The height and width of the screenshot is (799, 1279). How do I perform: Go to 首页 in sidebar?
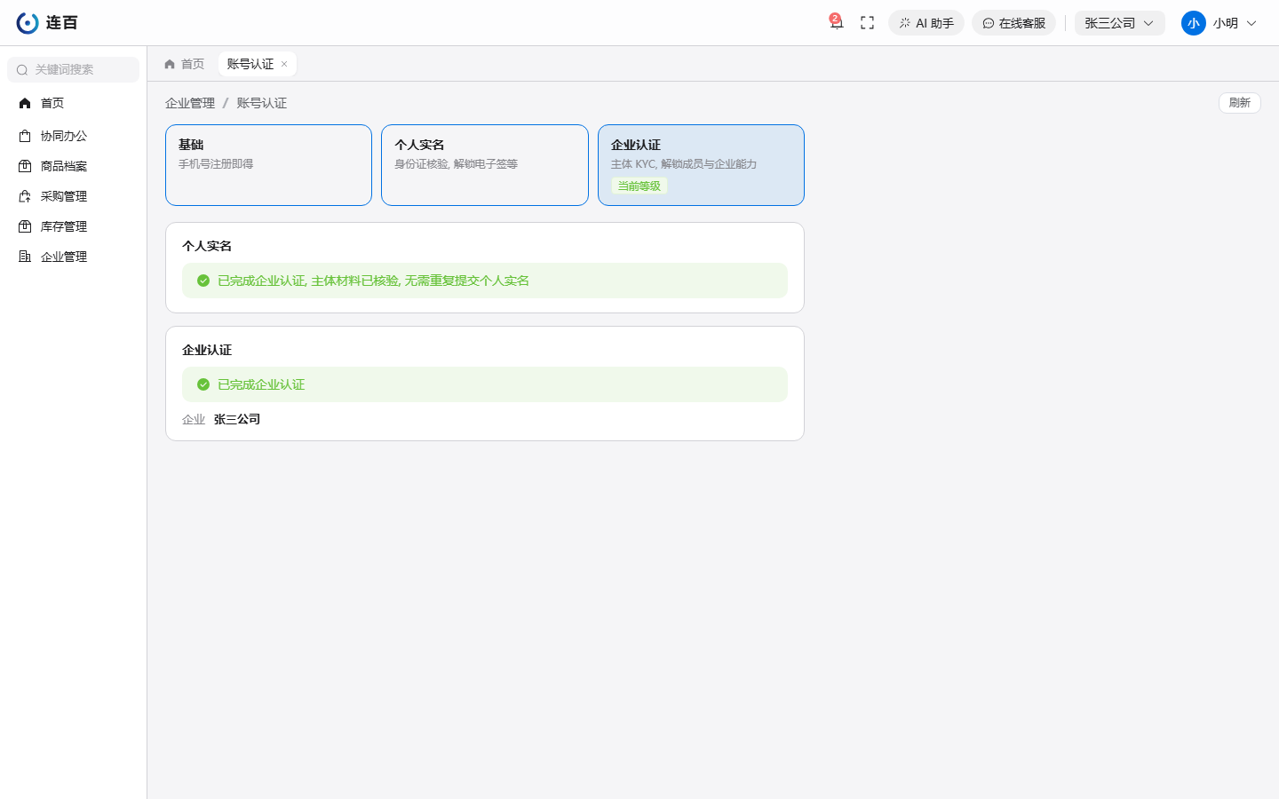[74, 103]
